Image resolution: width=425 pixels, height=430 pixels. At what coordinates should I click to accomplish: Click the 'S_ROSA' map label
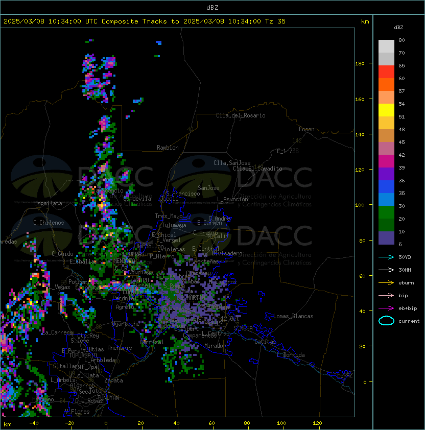[243, 328]
